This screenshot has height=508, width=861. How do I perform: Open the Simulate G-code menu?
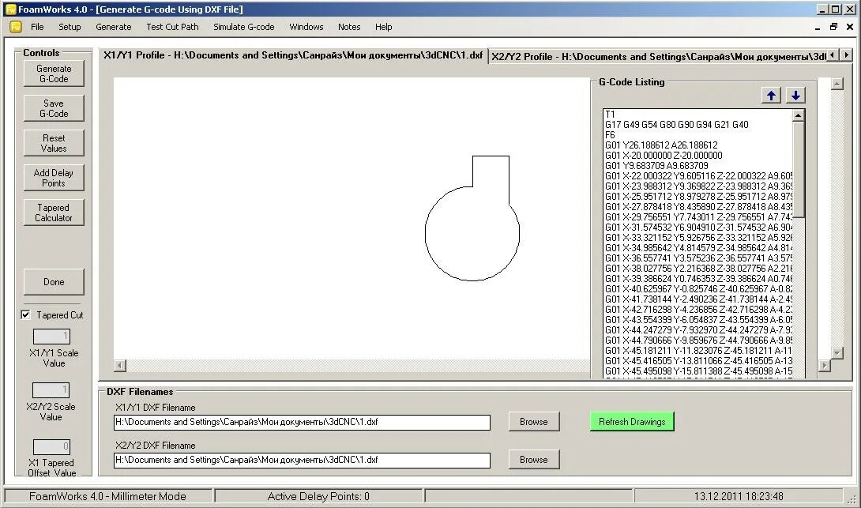[x=244, y=27]
